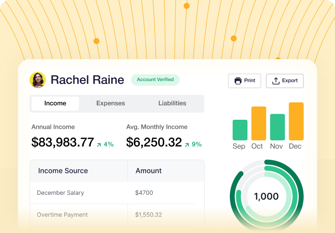Click the 1,000 value in donut chart
Image resolution: width=335 pixels, height=233 pixels.
[x=266, y=196]
